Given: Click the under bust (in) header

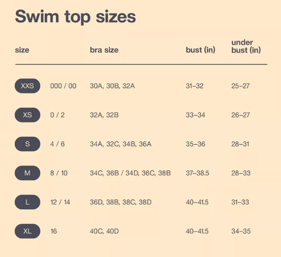Looking at the screenshot, I should click(x=246, y=46).
